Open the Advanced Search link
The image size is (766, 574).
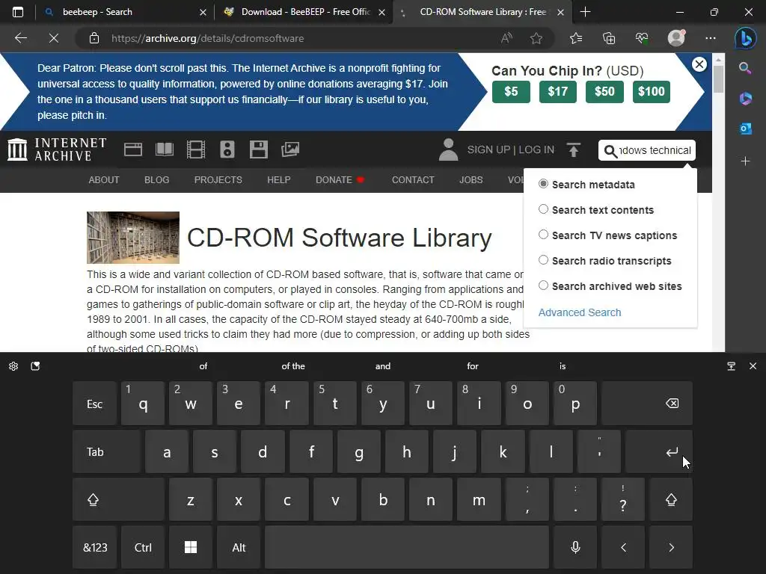point(580,312)
